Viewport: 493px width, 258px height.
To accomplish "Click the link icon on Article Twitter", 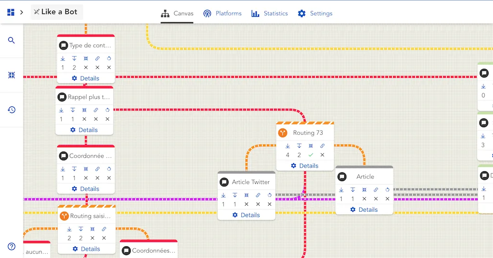I will (258, 195).
